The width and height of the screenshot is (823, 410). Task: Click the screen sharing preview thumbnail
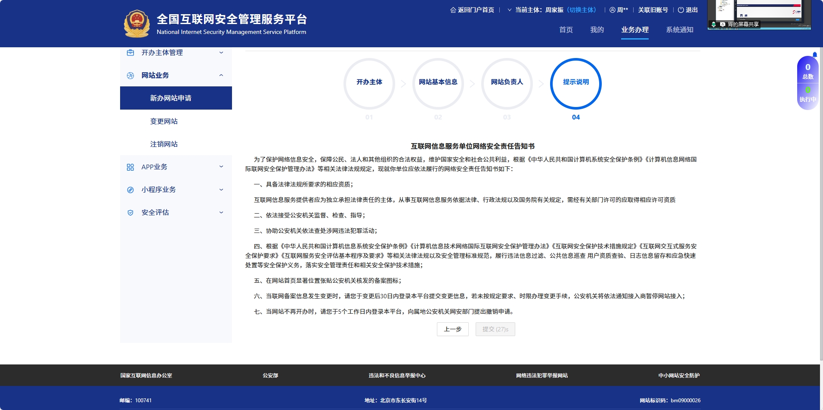(759, 14)
